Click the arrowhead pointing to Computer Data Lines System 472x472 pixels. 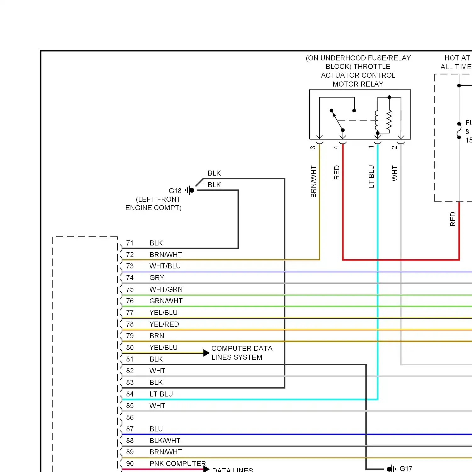click(206, 353)
